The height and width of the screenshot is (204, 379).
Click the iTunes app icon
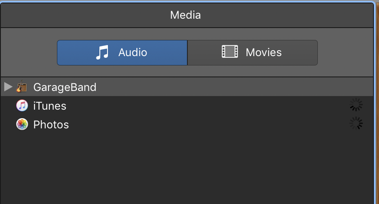22,105
